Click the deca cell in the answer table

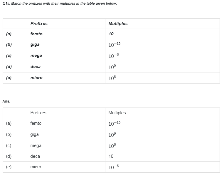click(35, 156)
